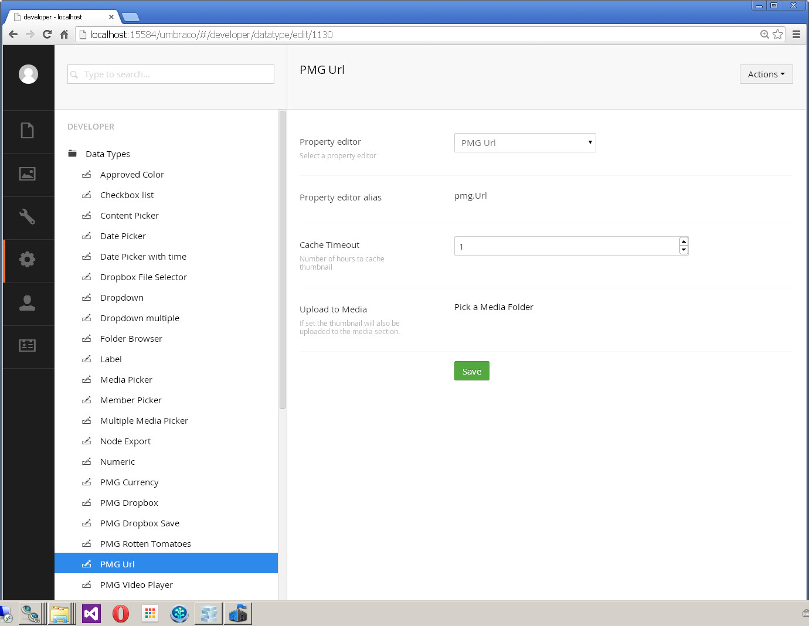The image size is (809, 626).
Task: Open the Property editor select box
Action: click(525, 143)
